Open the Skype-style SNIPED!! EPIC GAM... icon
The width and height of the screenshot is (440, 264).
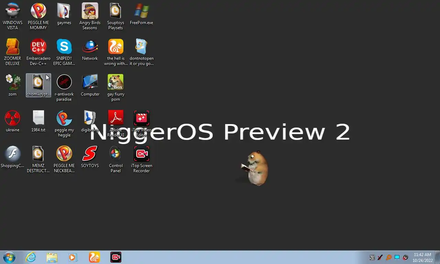pos(64,52)
